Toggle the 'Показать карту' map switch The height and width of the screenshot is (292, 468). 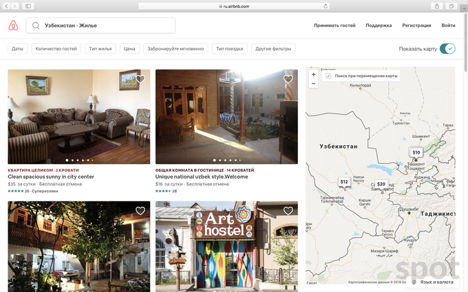[447, 49]
